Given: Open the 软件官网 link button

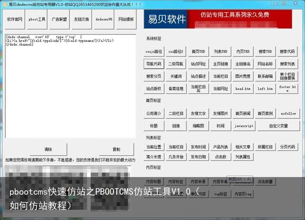Looking at the screenshot, I should point(15,19).
